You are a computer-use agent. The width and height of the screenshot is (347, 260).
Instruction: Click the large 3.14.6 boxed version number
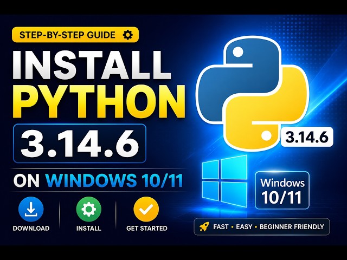tap(80, 144)
